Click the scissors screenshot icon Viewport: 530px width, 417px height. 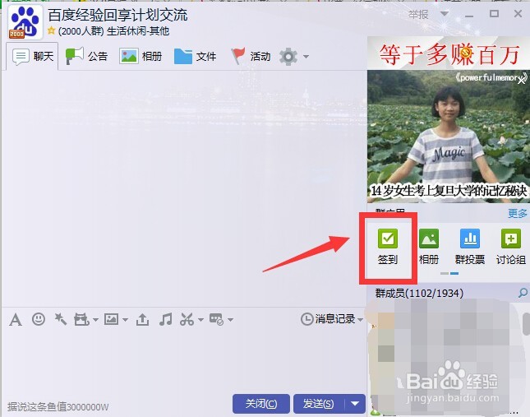click(187, 319)
